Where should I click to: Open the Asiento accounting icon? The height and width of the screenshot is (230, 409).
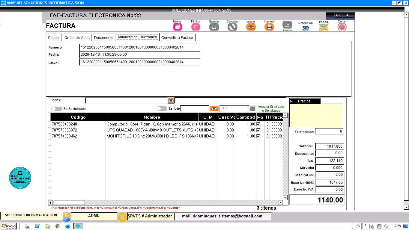tap(287, 25)
